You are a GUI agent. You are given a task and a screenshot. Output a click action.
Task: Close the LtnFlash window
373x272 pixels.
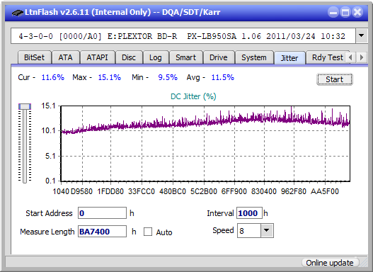[357, 12]
